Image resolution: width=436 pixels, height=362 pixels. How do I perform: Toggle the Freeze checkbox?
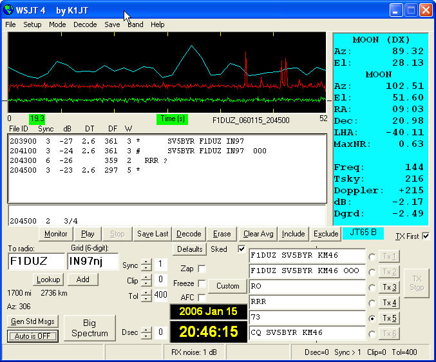point(202,283)
